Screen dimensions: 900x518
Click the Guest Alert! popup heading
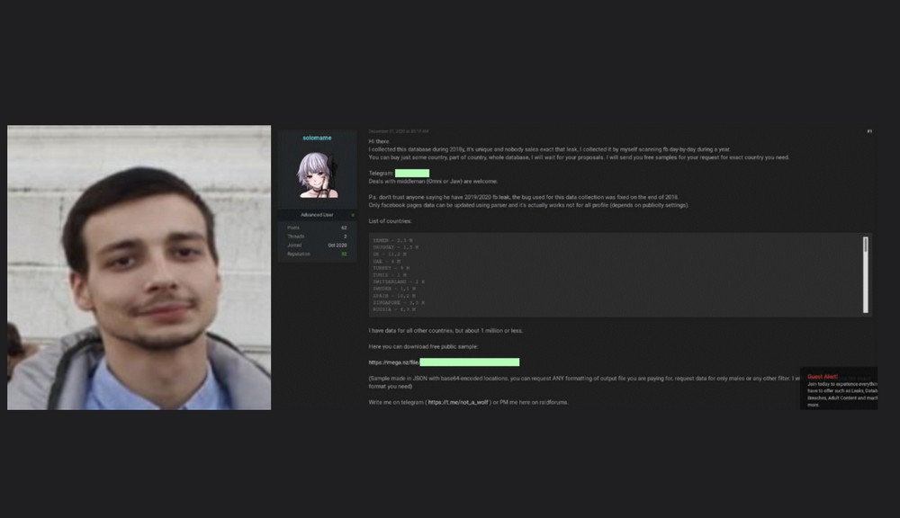(822, 376)
